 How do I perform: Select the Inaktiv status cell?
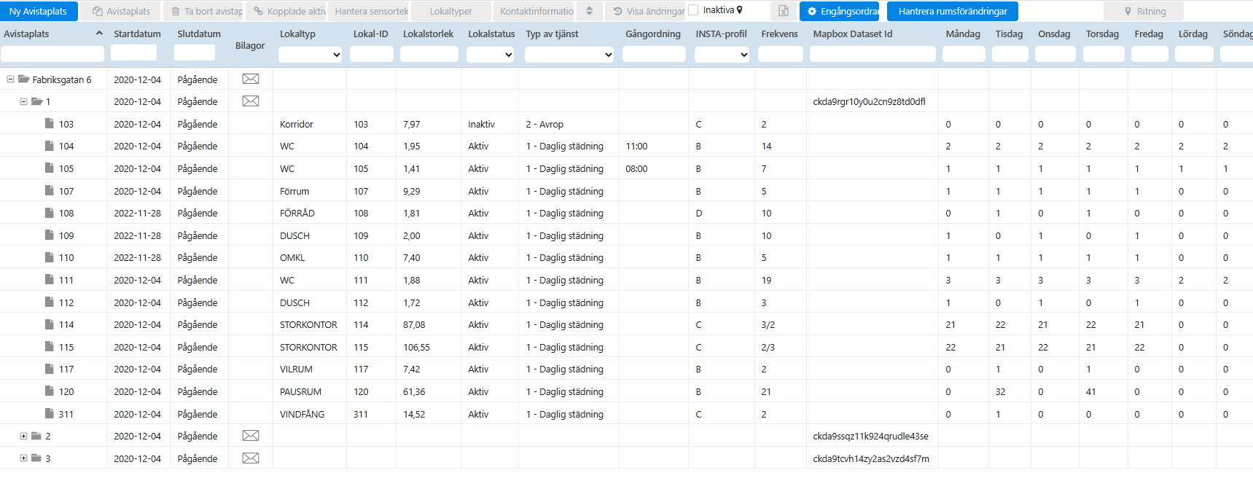pyautogui.click(x=481, y=124)
